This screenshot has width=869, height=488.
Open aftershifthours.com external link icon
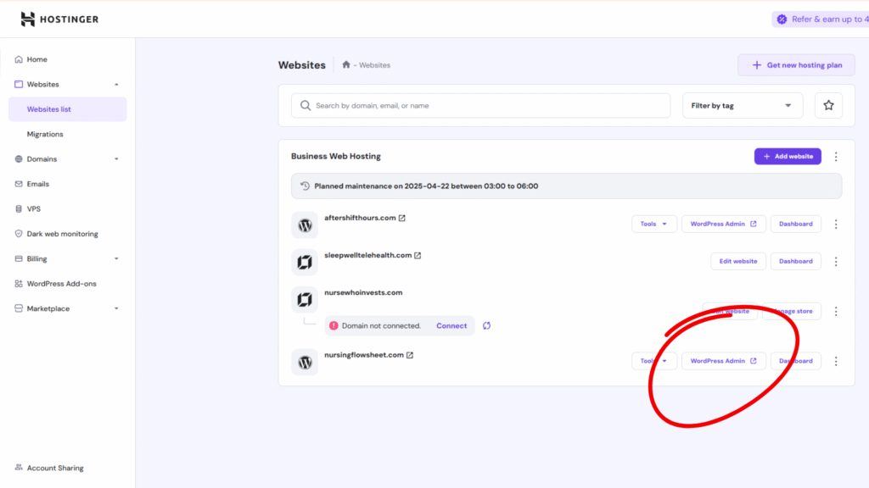point(401,218)
